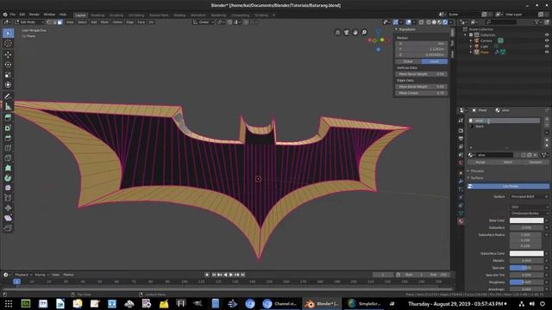This screenshot has height=310, width=552.
Task: Select the Rotate tool
Action: pyautogui.click(x=8, y=65)
